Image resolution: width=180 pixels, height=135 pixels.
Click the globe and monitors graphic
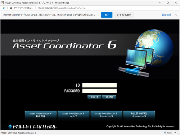pyautogui.click(x=146, y=53)
